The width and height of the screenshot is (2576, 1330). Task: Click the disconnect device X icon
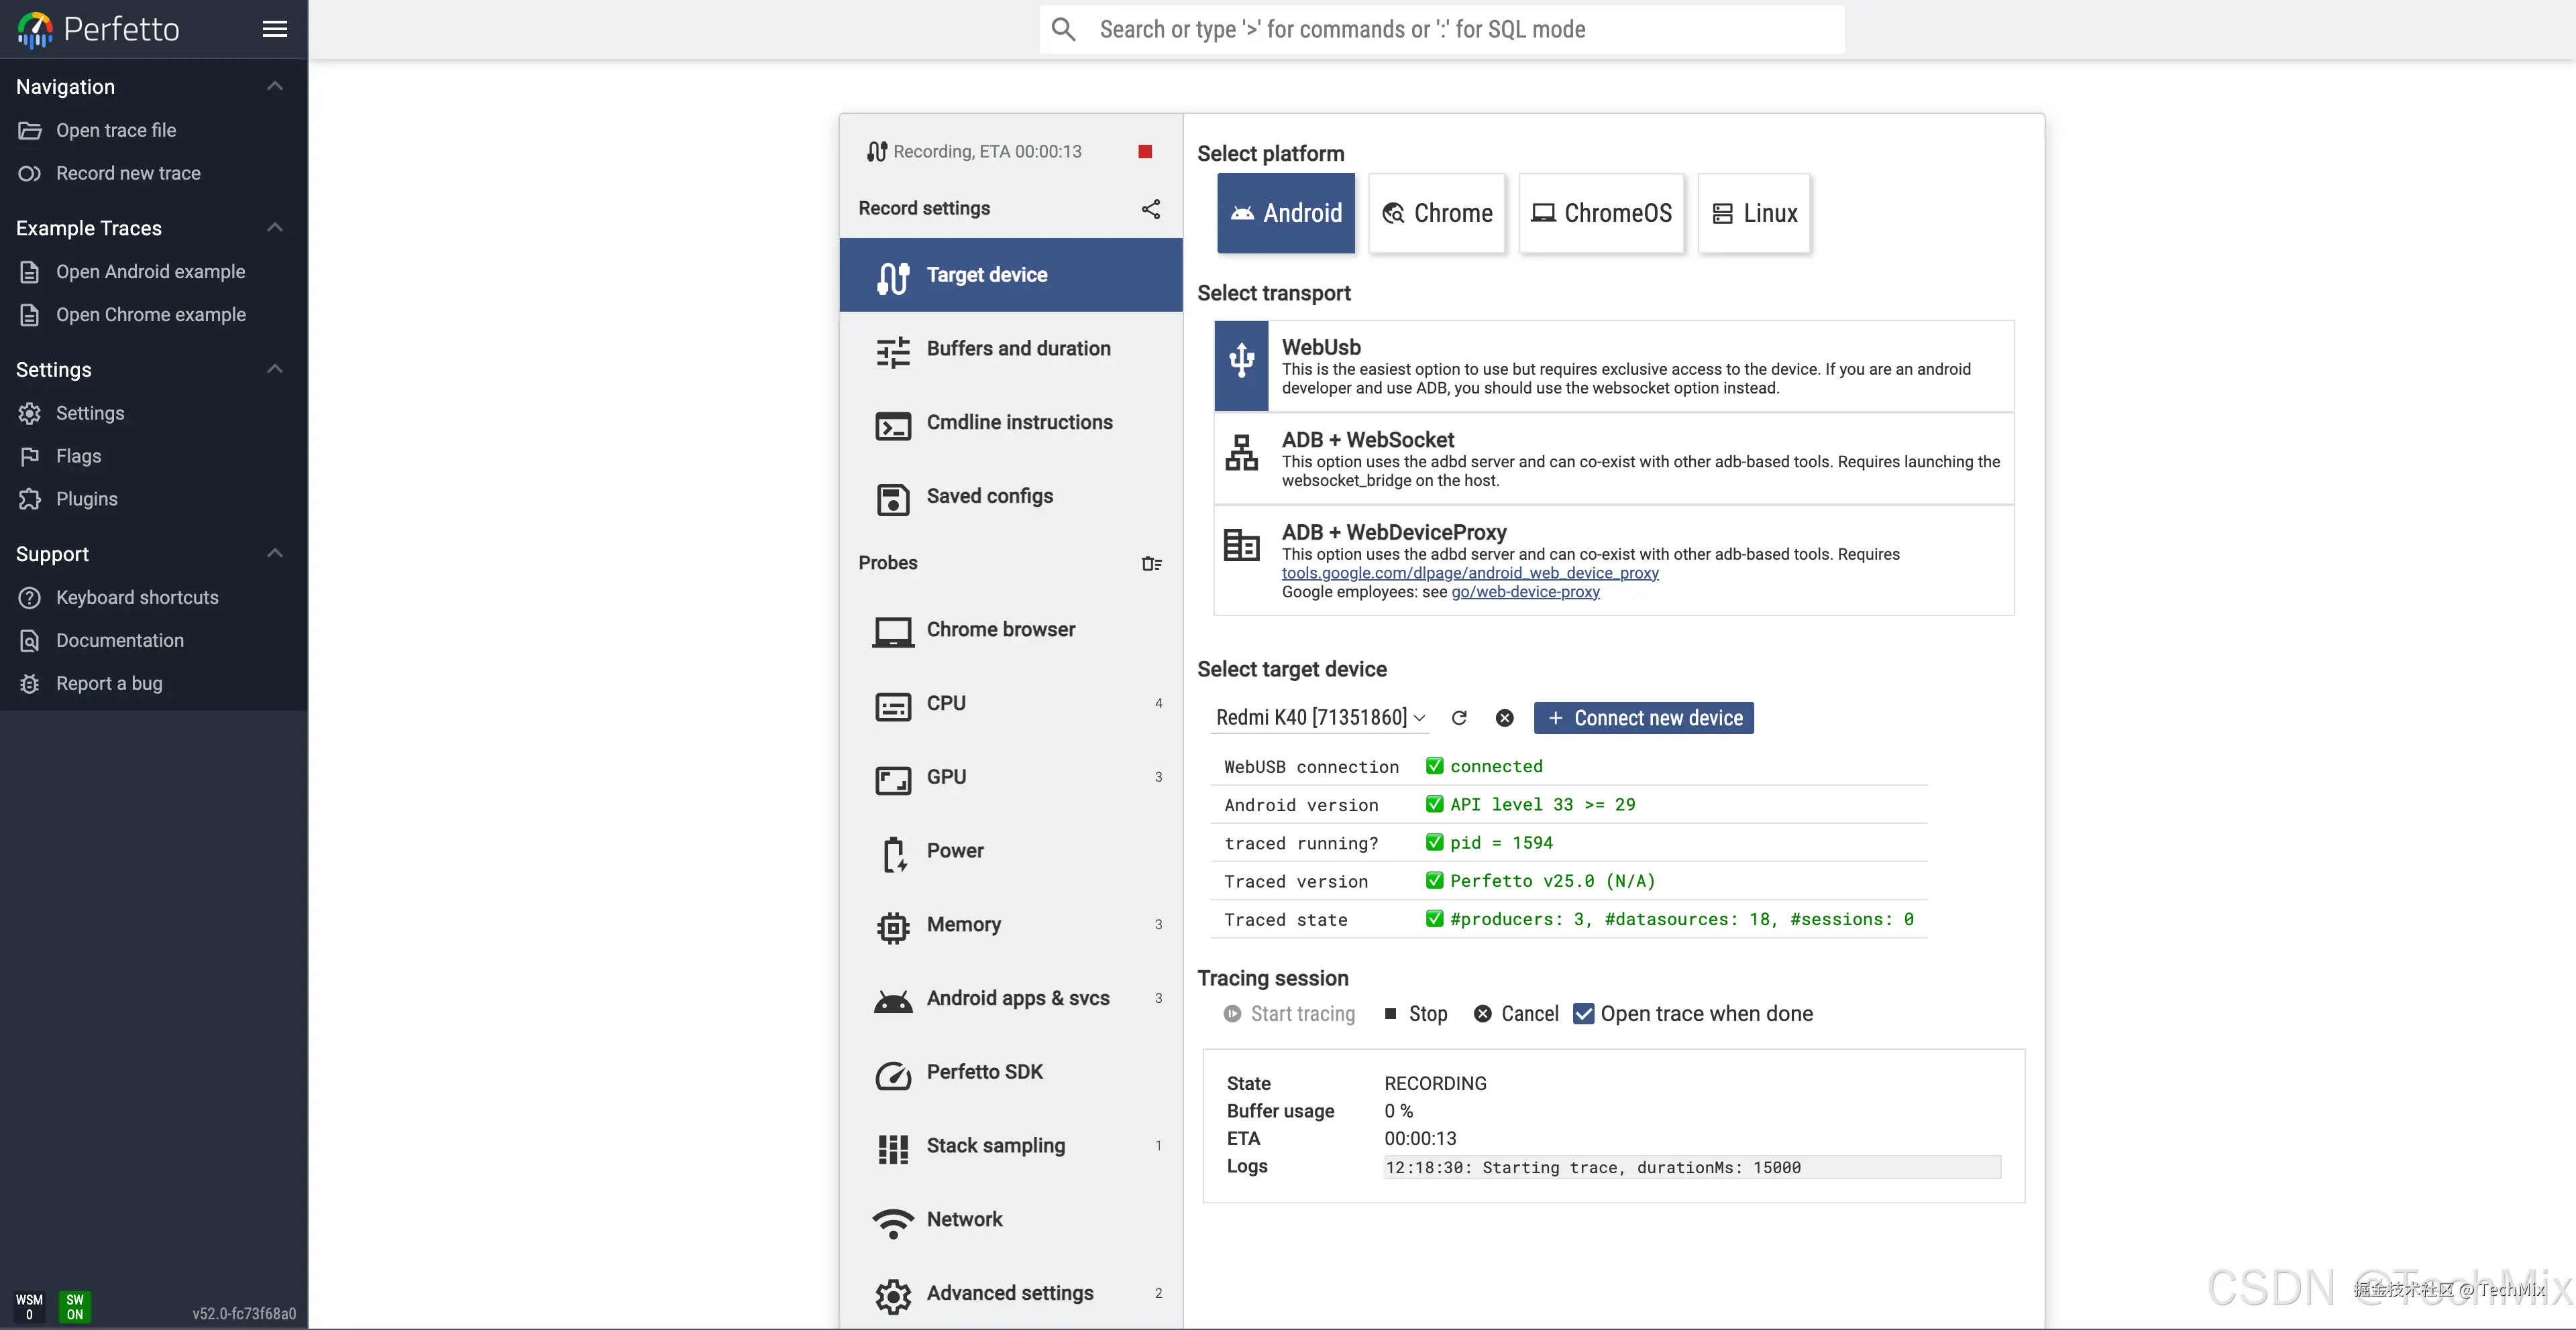[1504, 717]
